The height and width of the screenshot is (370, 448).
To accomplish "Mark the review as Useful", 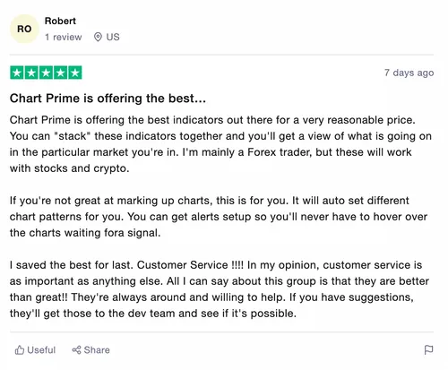I will [x=35, y=350].
